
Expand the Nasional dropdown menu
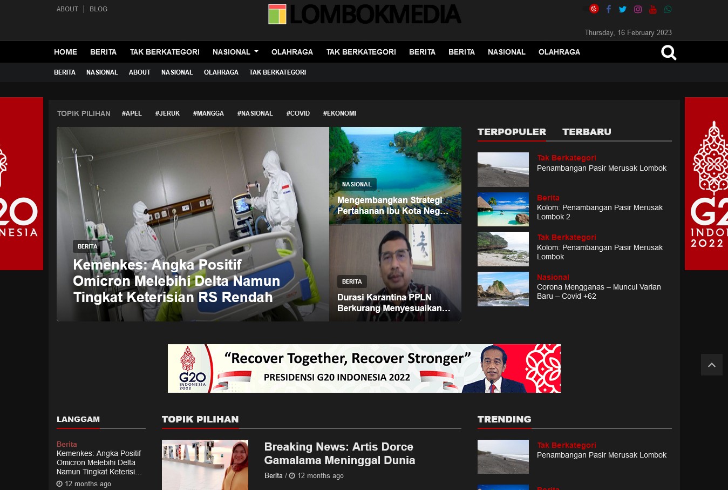coord(235,52)
